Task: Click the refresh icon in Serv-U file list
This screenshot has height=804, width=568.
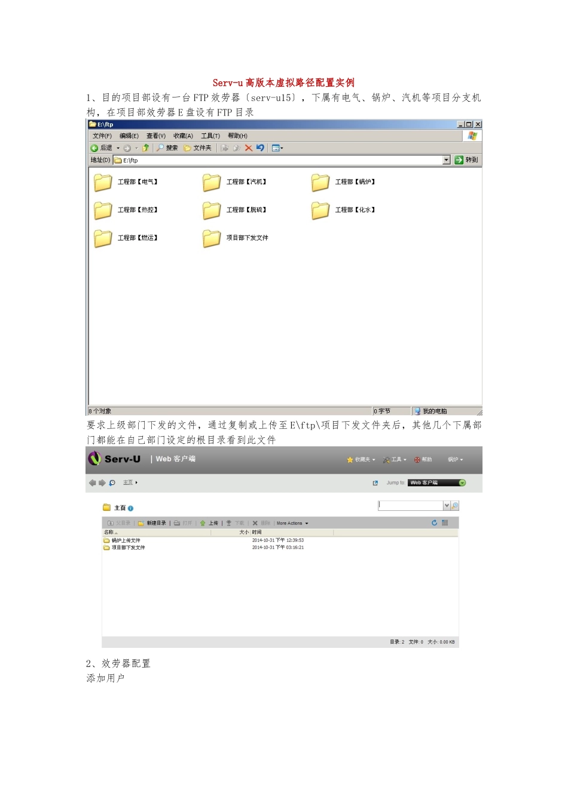Action: click(435, 523)
